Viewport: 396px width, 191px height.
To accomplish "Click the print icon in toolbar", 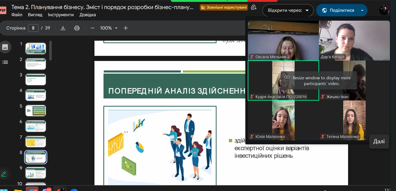I will (x=77, y=28).
